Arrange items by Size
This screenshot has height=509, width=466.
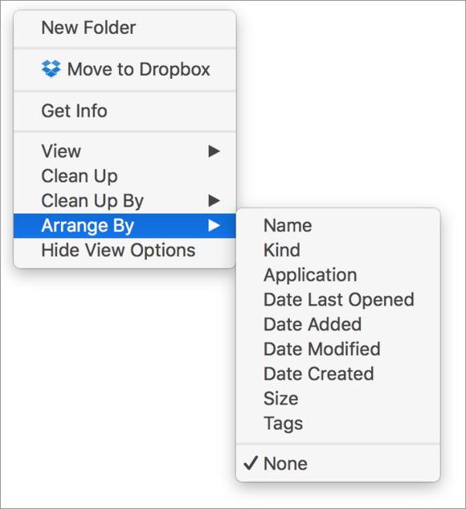click(338, 398)
